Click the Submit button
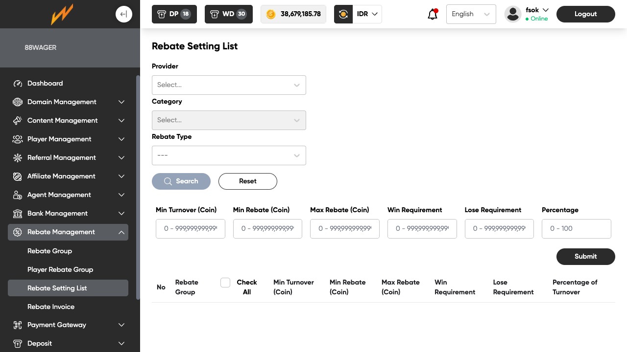Image resolution: width=627 pixels, height=352 pixels. point(586,257)
